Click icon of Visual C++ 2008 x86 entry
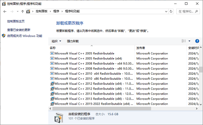Screen dimensions: 203x125 pyautogui.click(x=52, y=69)
